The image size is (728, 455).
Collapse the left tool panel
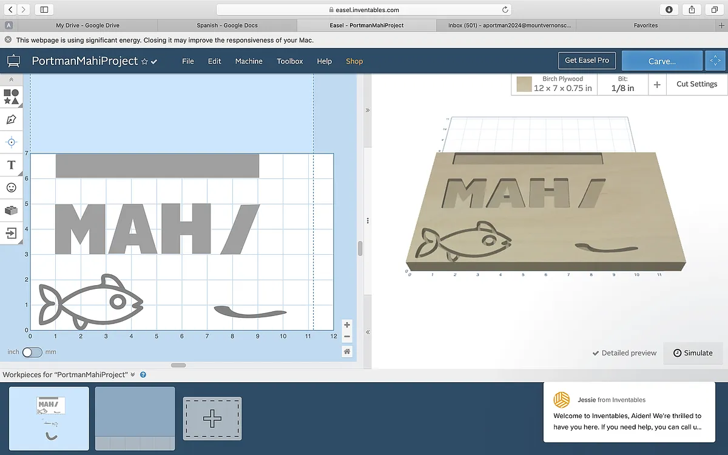coord(11,79)
